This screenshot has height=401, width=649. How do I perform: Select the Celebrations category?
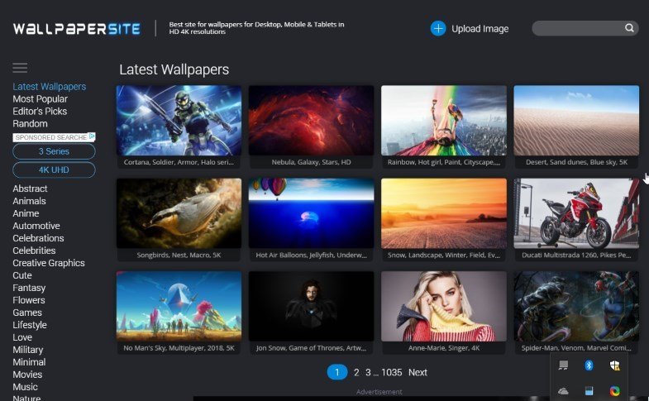click(x=38, y=238)
